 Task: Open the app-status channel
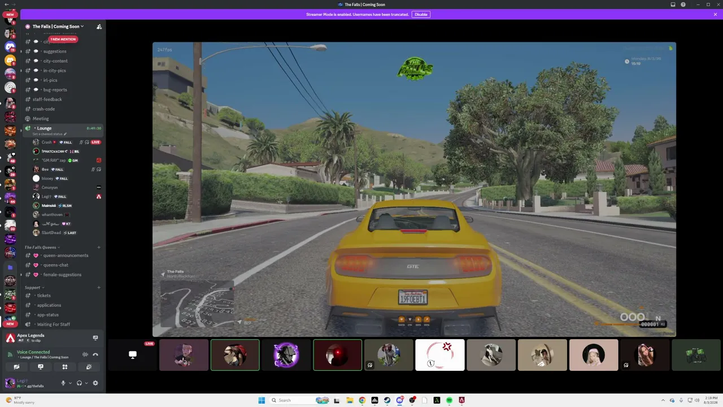[x=47, y=315]
